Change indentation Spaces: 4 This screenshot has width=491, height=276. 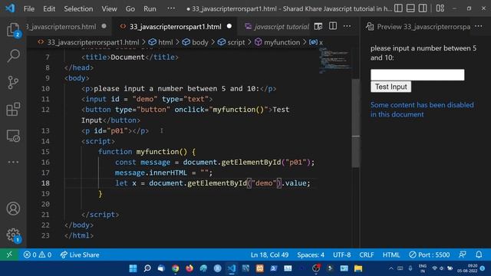(311, 255)
